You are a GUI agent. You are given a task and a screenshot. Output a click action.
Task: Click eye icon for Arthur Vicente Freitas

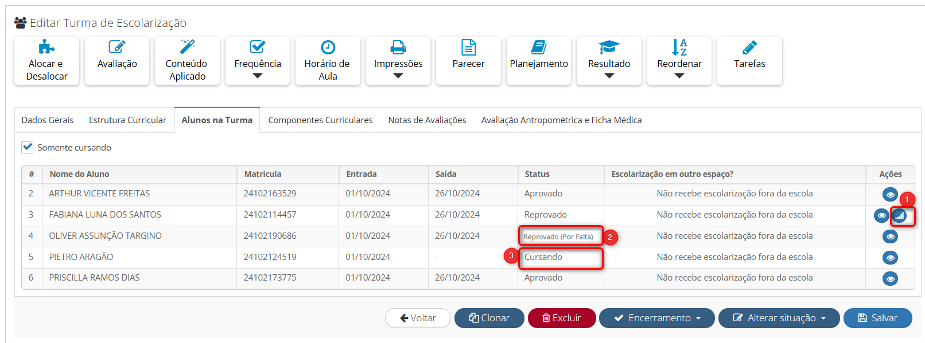[890, 195]
